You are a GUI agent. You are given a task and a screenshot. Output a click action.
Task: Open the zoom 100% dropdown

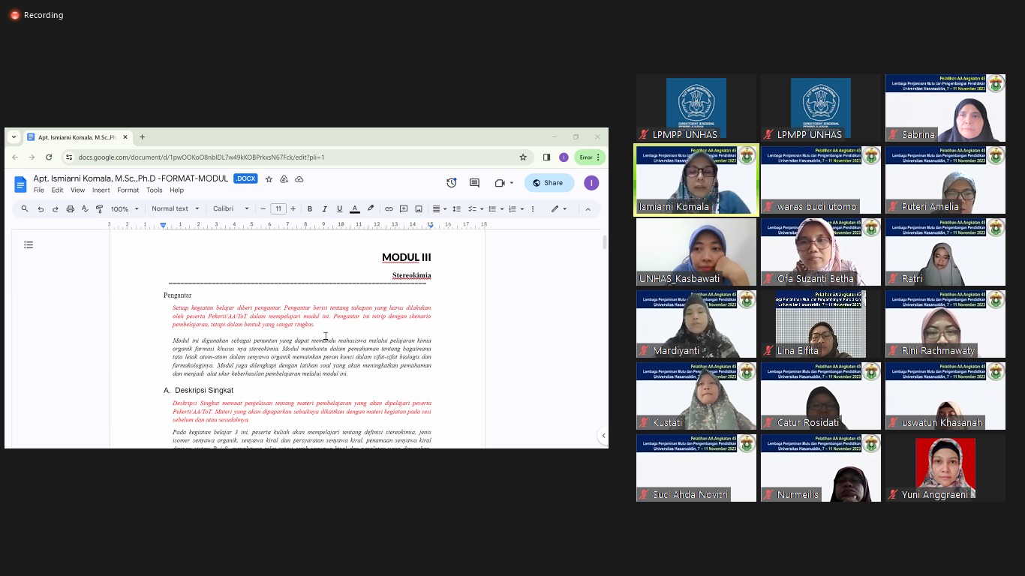pyautogui.click(x=125, y=209)
